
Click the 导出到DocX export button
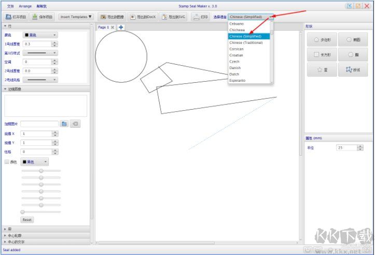point(142,17)
